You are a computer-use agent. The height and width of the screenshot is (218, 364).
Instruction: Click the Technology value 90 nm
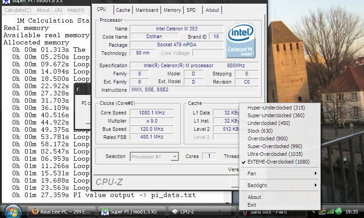[x=142, y=53]
